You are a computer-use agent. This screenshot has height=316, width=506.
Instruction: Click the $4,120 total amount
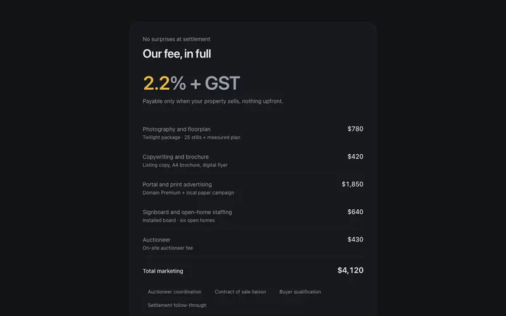coord(350,270)
